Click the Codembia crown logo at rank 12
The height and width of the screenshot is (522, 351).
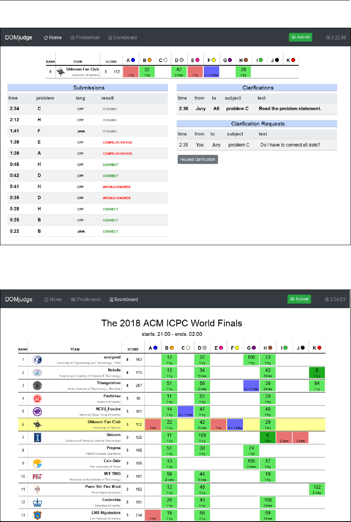point(37,502)
